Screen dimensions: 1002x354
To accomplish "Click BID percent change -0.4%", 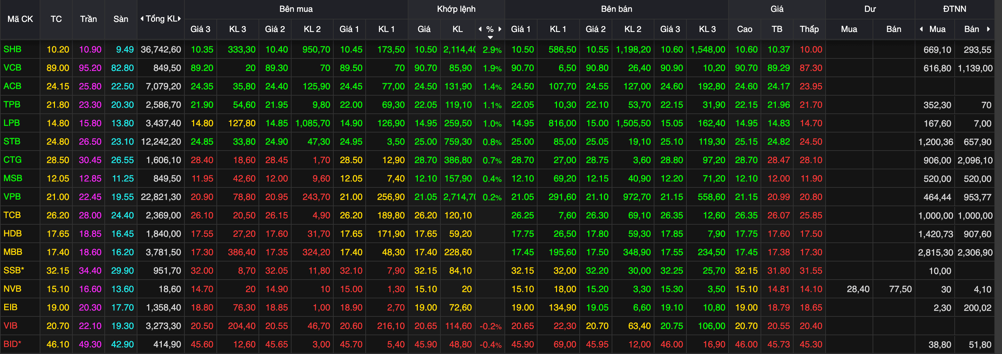I will point(491,345).
